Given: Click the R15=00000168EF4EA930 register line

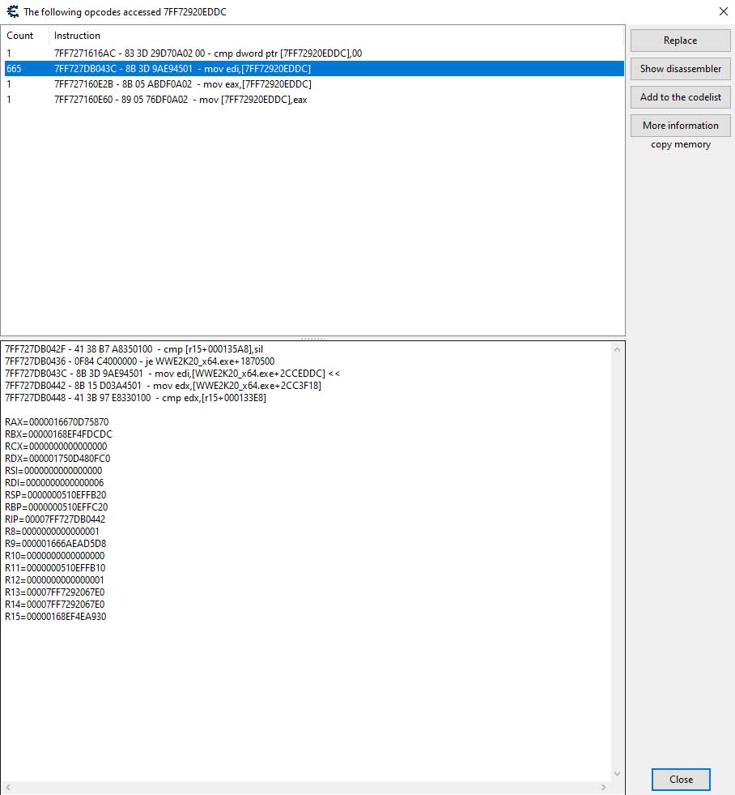Looking at the screenshot, I should coord(56,617).
